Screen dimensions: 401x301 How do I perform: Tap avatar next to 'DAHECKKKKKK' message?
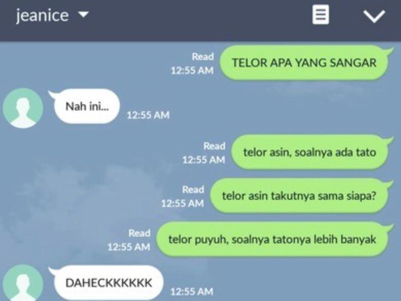pyautogui.click(x=23, y=283)
